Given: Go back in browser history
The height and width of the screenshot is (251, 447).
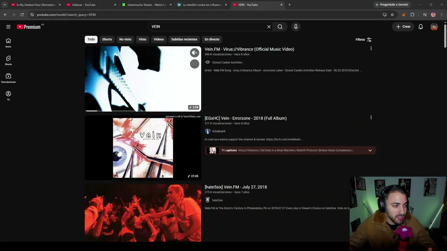Looking at the screenshot, I should coord(5,15).
